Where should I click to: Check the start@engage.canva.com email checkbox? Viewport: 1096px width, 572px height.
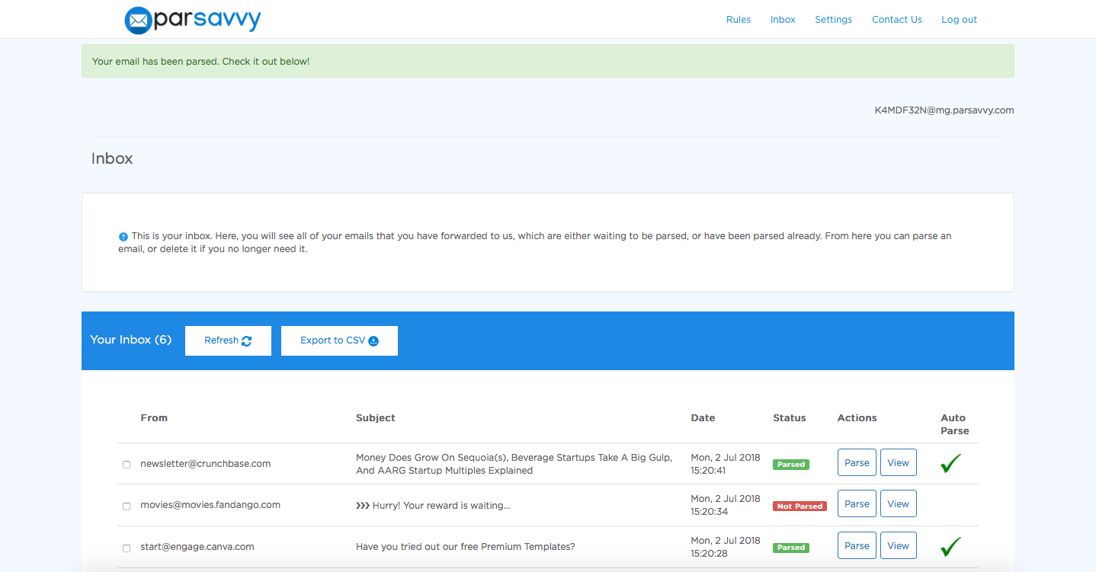pyautogui.click(x=127, y=548)
